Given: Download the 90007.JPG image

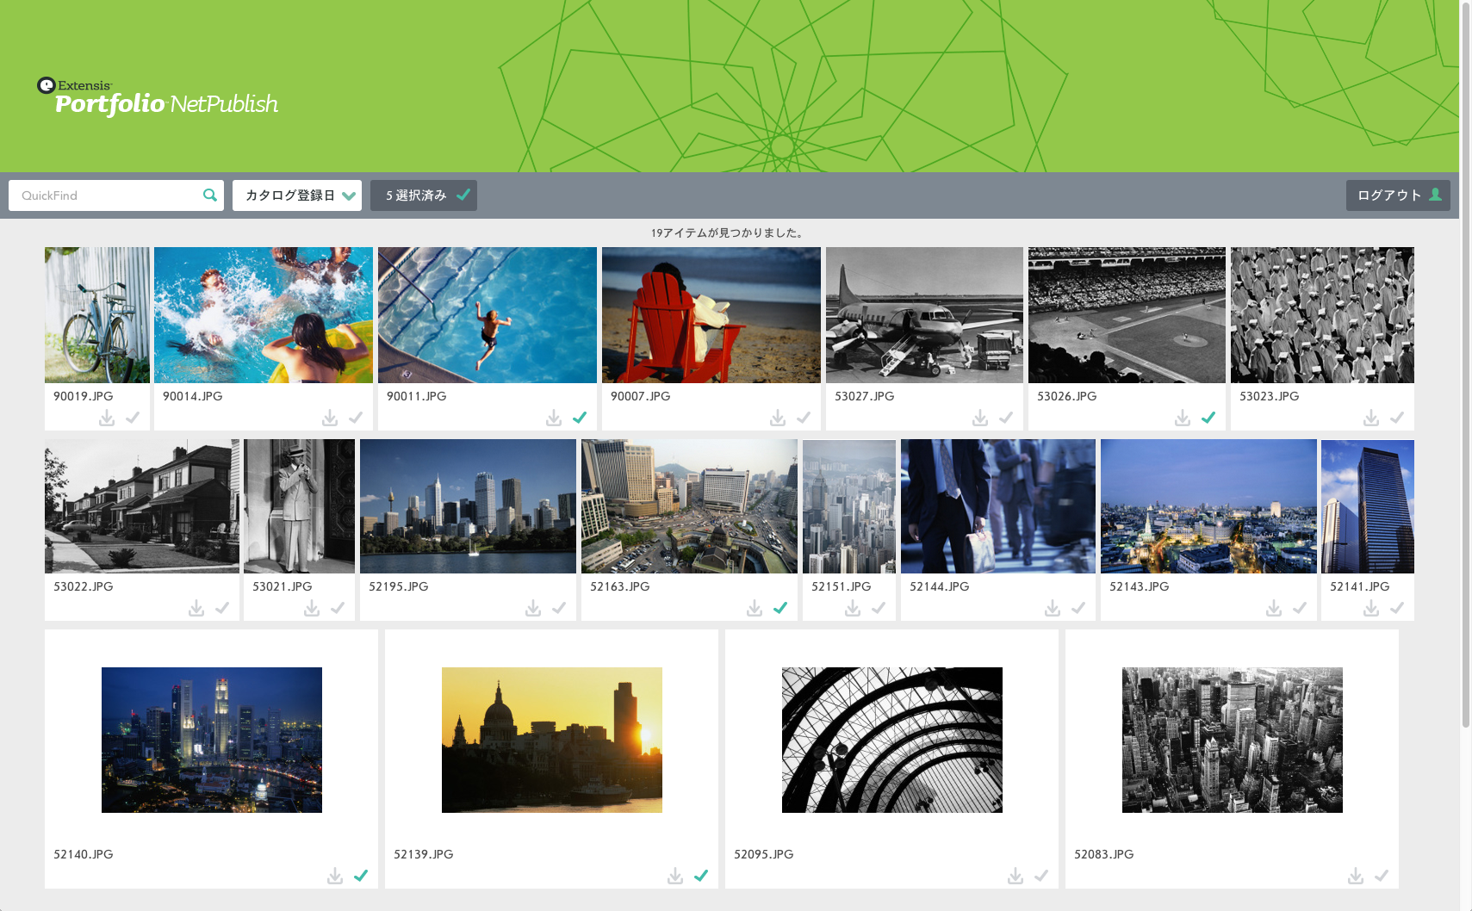Looking at the screenshot, I should pos(778,418).
